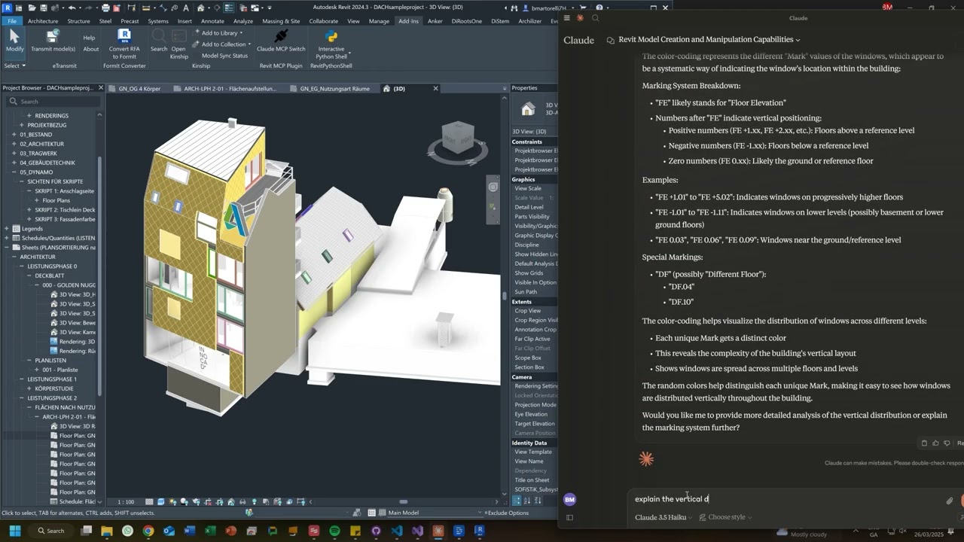Copy Claude response with clipboard icon
This screenshot has width=964, height=542.
[x=924, y=443]
